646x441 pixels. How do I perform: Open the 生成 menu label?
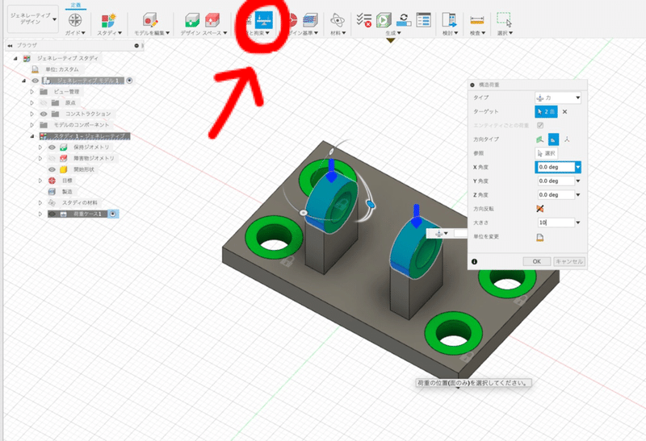pyautogui.click(x=393, y=33)
